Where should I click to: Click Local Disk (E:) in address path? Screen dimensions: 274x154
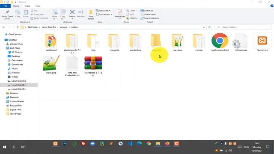[x=48, y=27]
